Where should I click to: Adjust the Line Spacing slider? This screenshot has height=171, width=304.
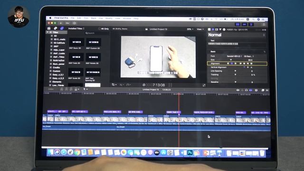[x=236, y=71]
